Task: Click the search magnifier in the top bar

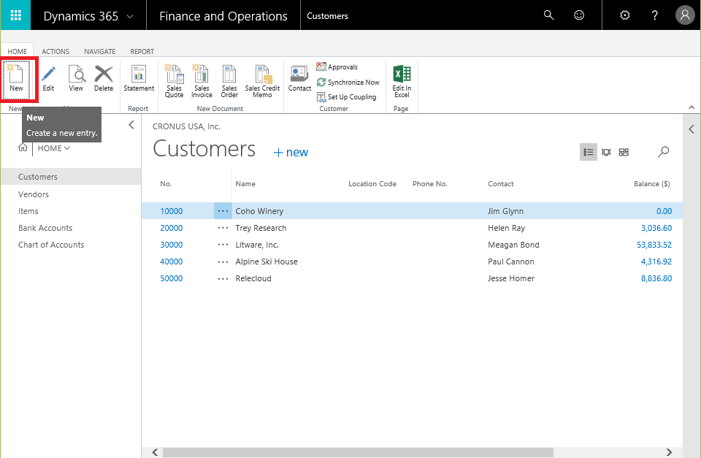Action: click(x=548, y=15)
